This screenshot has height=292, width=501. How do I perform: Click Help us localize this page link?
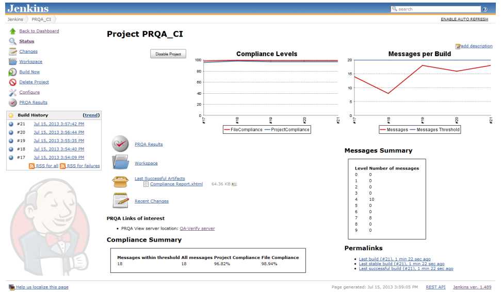tap(42, 287)
